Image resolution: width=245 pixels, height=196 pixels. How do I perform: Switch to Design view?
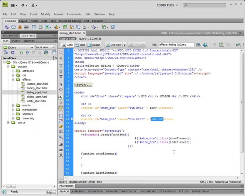point(94,45)
